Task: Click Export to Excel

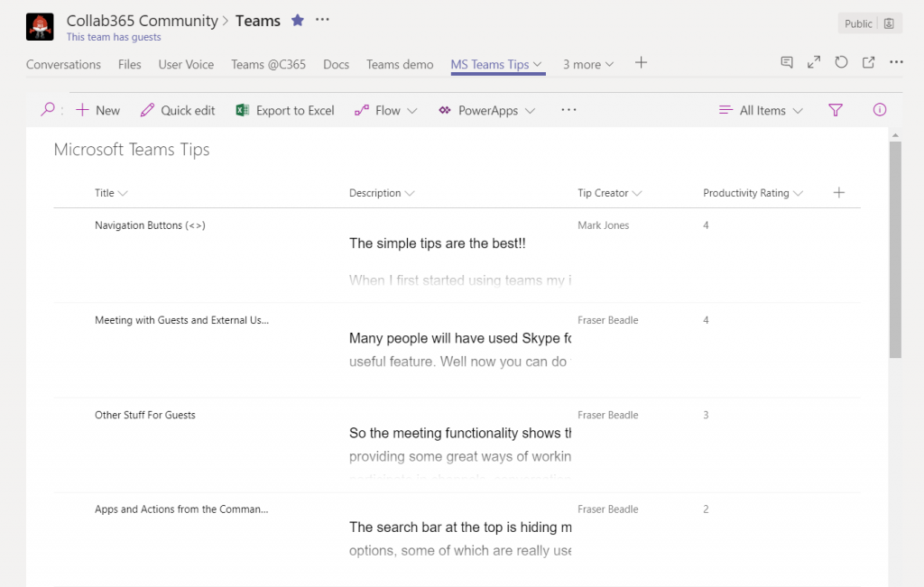Action: tap(285, 110)
